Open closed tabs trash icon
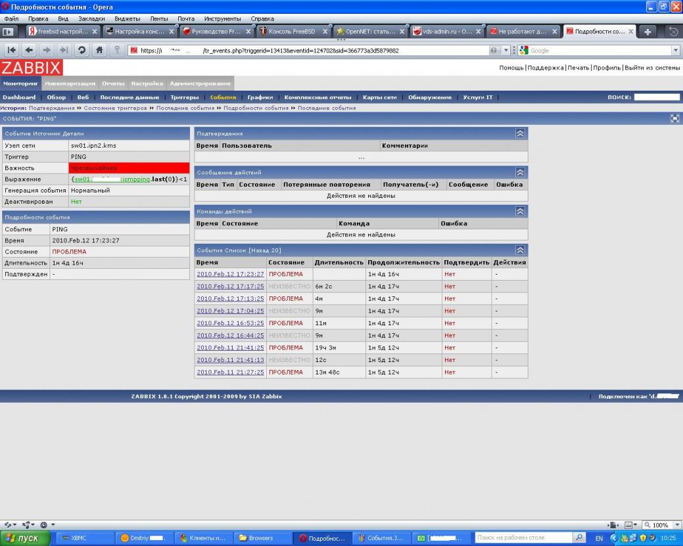 [x=672, y=32]
